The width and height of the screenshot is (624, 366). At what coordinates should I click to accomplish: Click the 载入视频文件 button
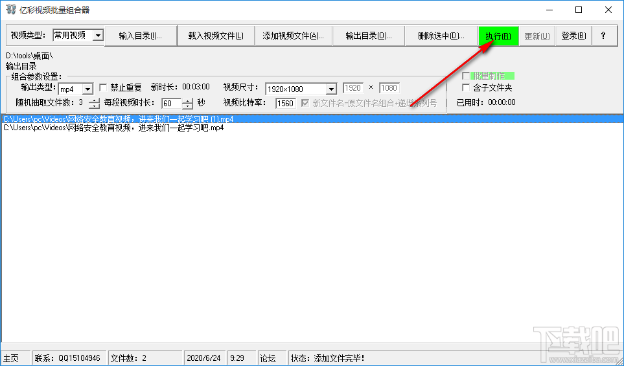tap(216, 36)
